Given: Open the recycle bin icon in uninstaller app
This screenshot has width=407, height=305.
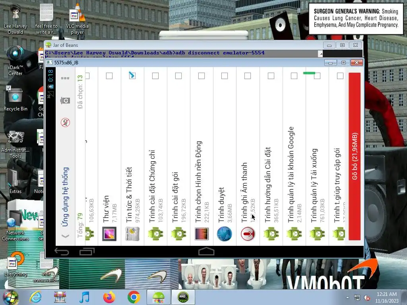Looking at the screenshot, I should (65, 100).
